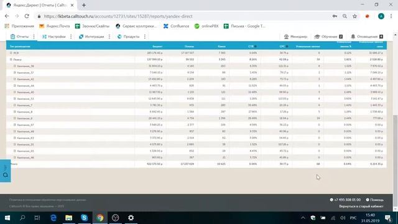Open the Менеджер contact panel

295,37
